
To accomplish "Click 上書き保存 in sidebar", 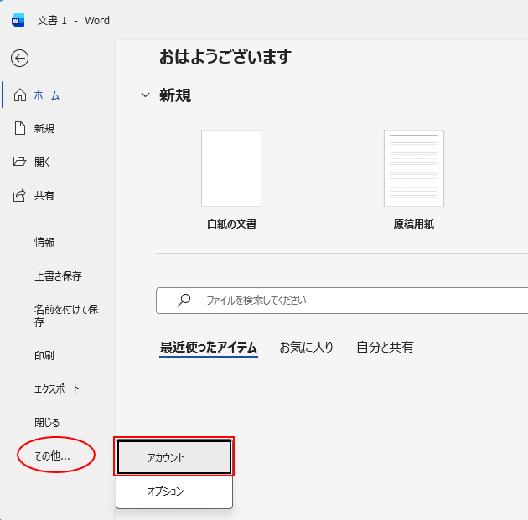I will coord(58,275).
